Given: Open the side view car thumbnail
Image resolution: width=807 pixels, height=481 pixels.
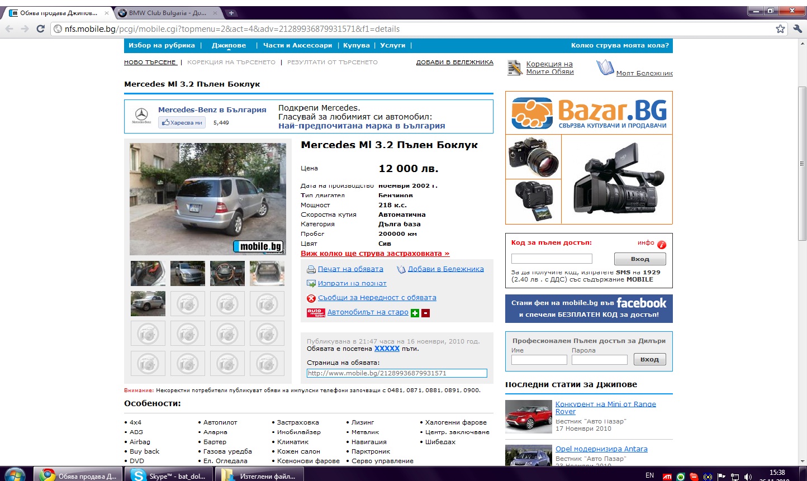Looking at the screenshot, I should tap(148, 303).
